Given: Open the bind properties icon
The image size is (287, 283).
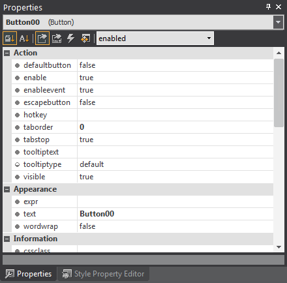Looking at the screenshot, I should [x=57, y=38].
